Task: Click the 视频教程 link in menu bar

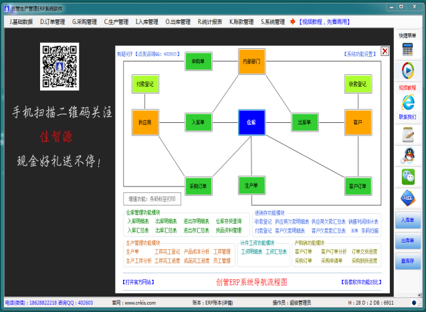Action: tap(324, 21)
